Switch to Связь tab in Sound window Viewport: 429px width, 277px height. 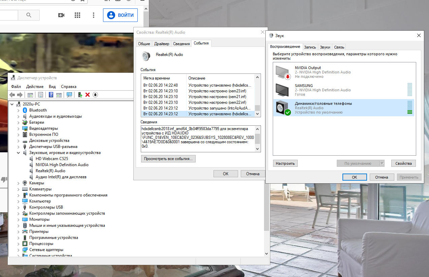(339, 47)
